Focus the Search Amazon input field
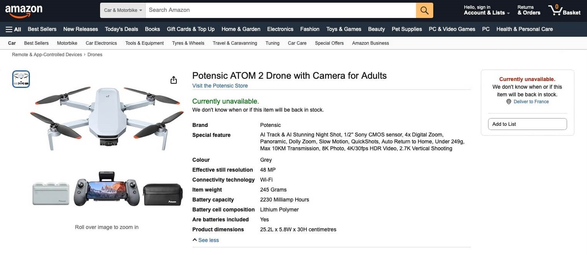This screenshot has width=587, height=255. 281,10
